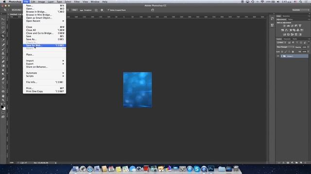
Task: Select the Horizontal Type tool
Action: click(x=3, y=83)
